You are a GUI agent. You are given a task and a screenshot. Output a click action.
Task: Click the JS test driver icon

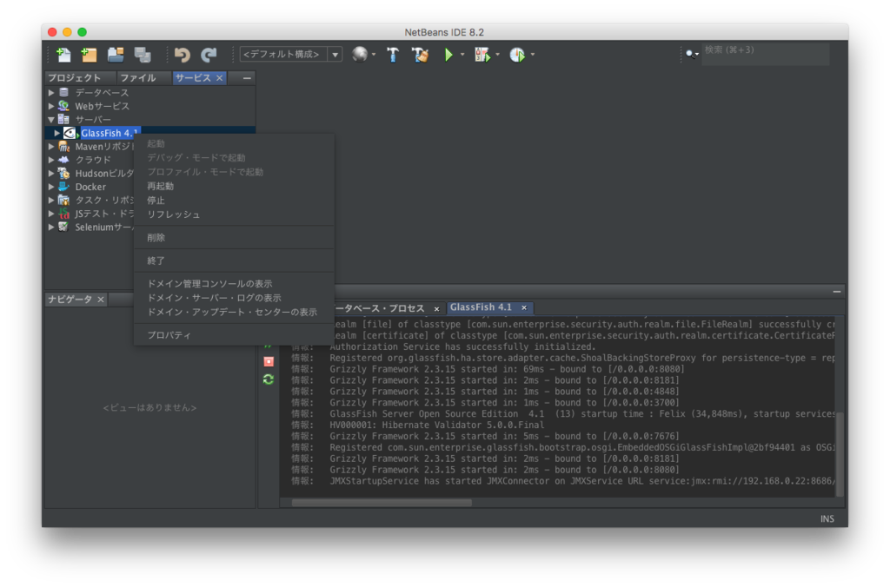[x=63, y=214]
